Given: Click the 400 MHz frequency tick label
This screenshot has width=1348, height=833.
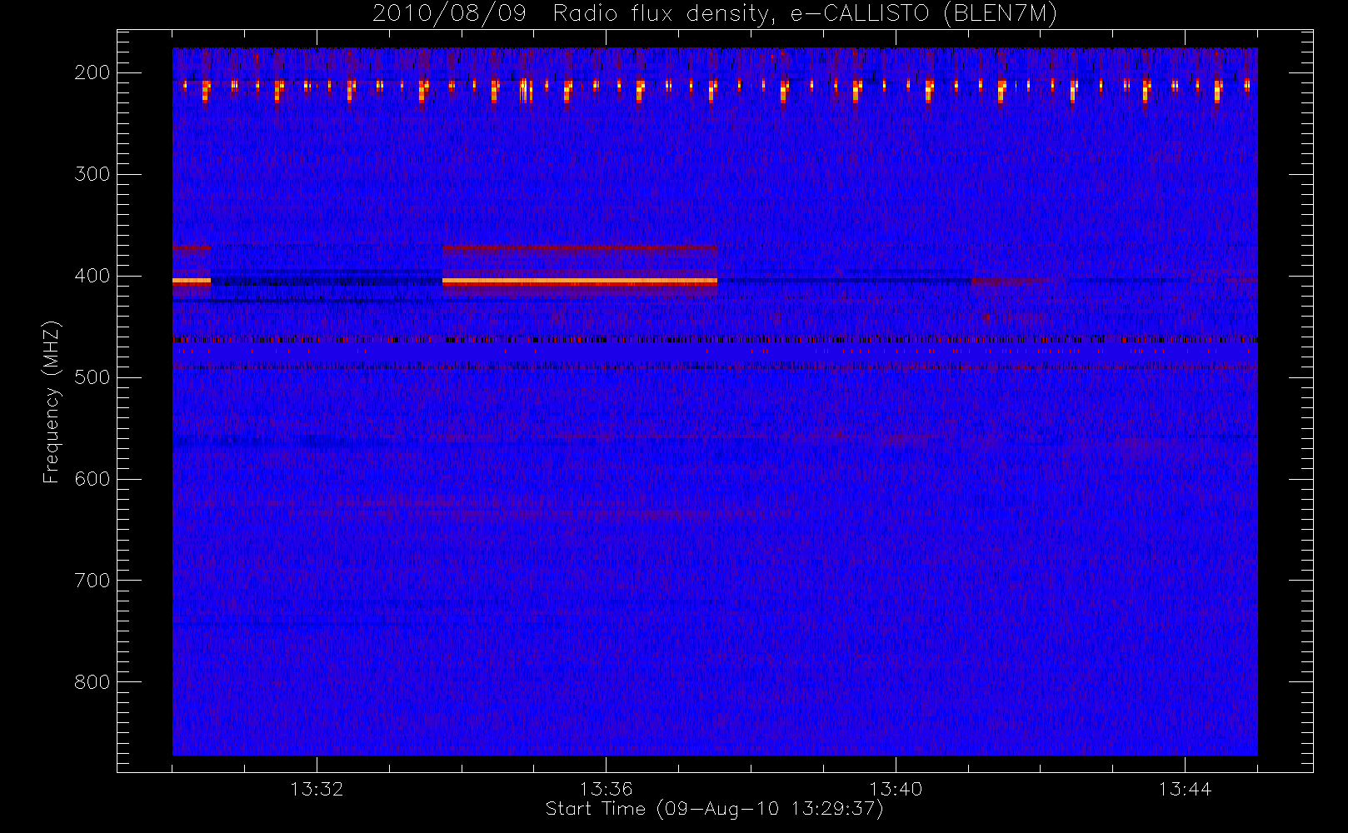Looking at the screenshot, I should (x=92, y=276).
